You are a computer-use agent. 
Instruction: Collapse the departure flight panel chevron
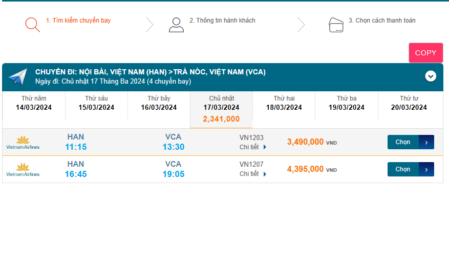coord(431,76)
